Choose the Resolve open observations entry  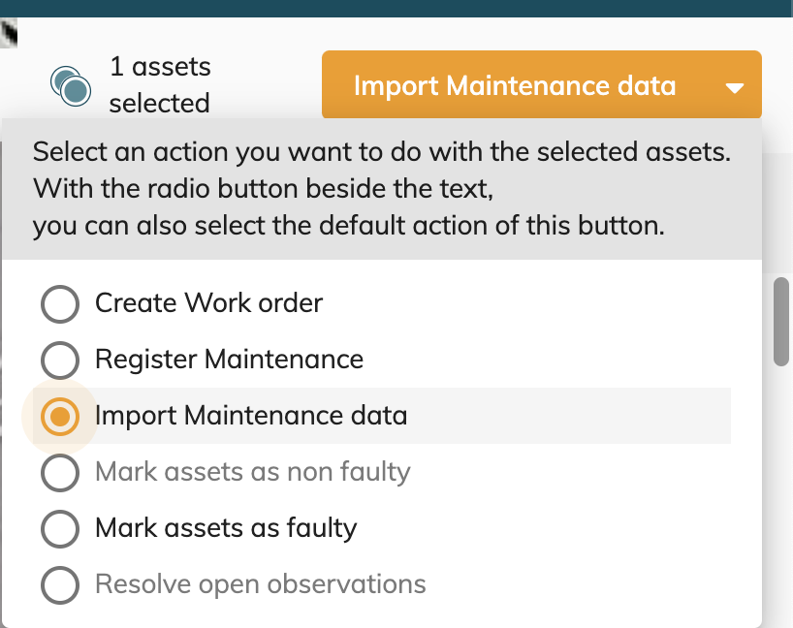coord(260,584)
